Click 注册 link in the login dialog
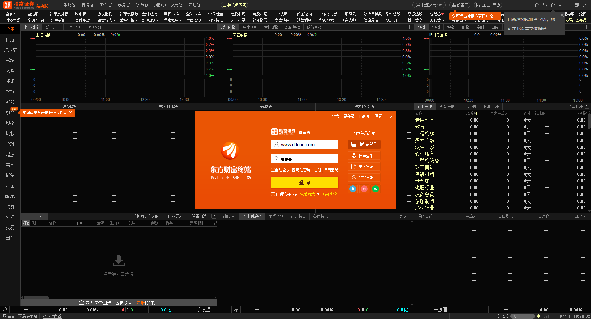Image resolution: width=591 pixels, height=319 pixels. click(317, 170)
